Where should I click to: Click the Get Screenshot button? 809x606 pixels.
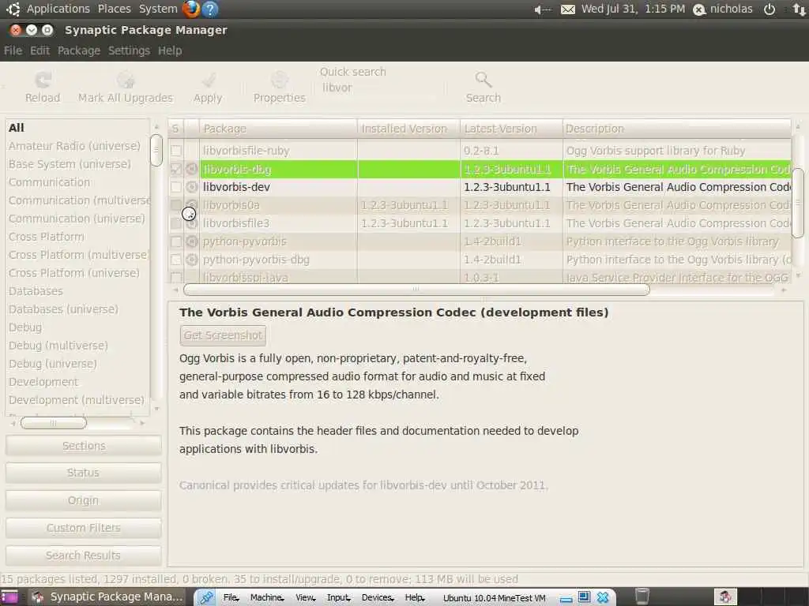point(223,335)
